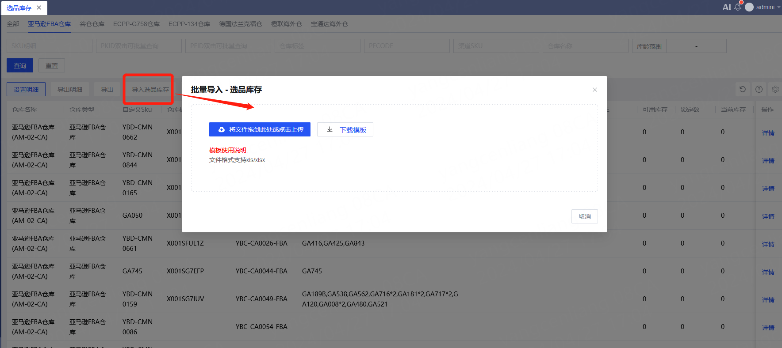Screen dimensions: 782x348
Task: Close the 选品库存 page tab
Action: [39, 8]
